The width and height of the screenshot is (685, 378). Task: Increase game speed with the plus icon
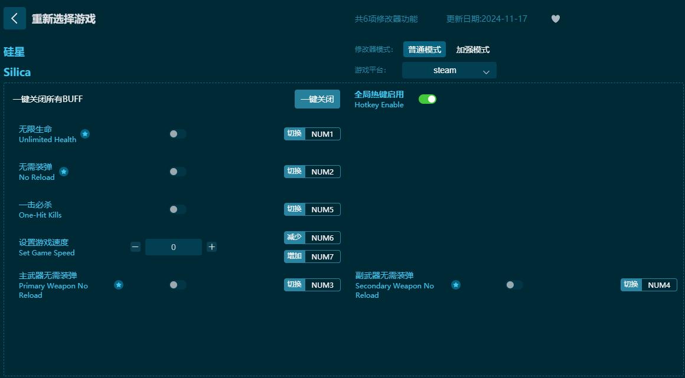(x=212, y=246)
